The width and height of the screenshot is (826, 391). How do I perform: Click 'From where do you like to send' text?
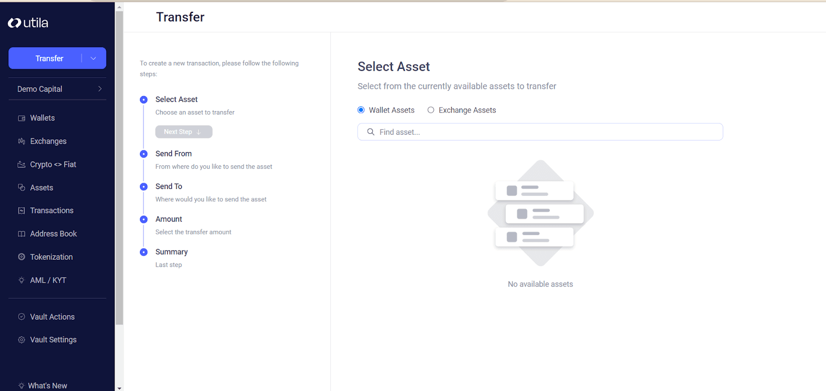pyautogui.click(x=214, y=167)
